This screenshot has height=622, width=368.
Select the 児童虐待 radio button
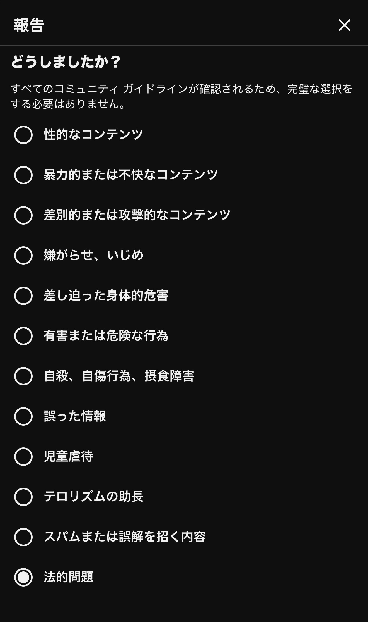tap(23, 457)
